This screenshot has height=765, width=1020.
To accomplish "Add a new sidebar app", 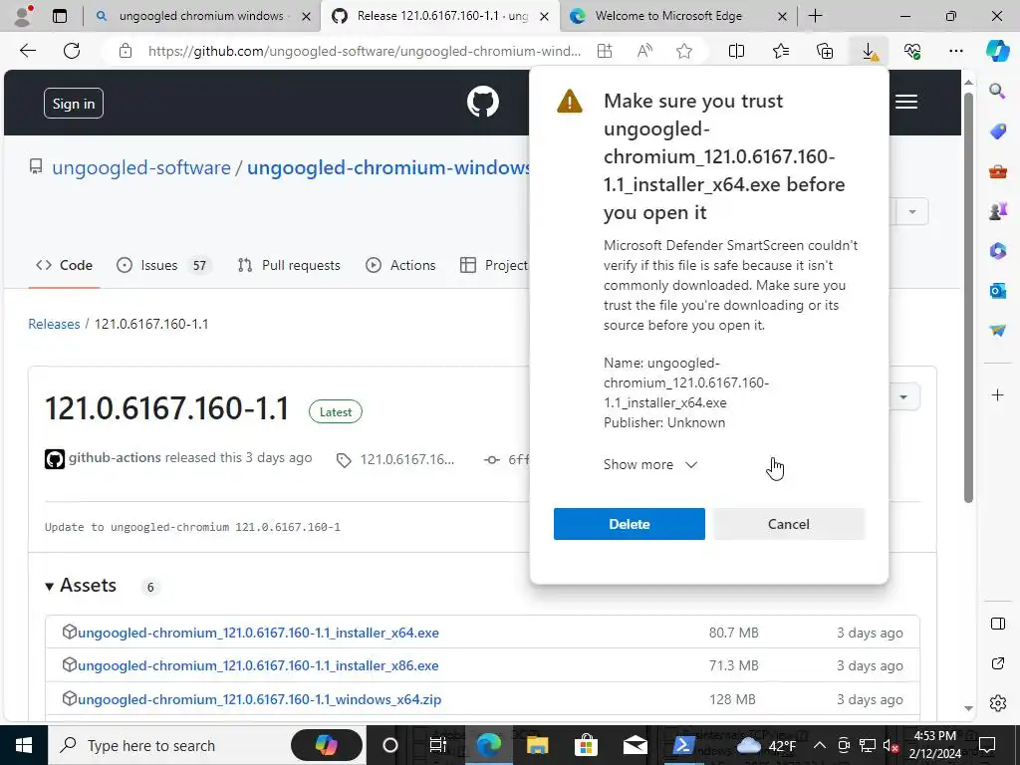I will pyautogui.click(x=997, y=394).
